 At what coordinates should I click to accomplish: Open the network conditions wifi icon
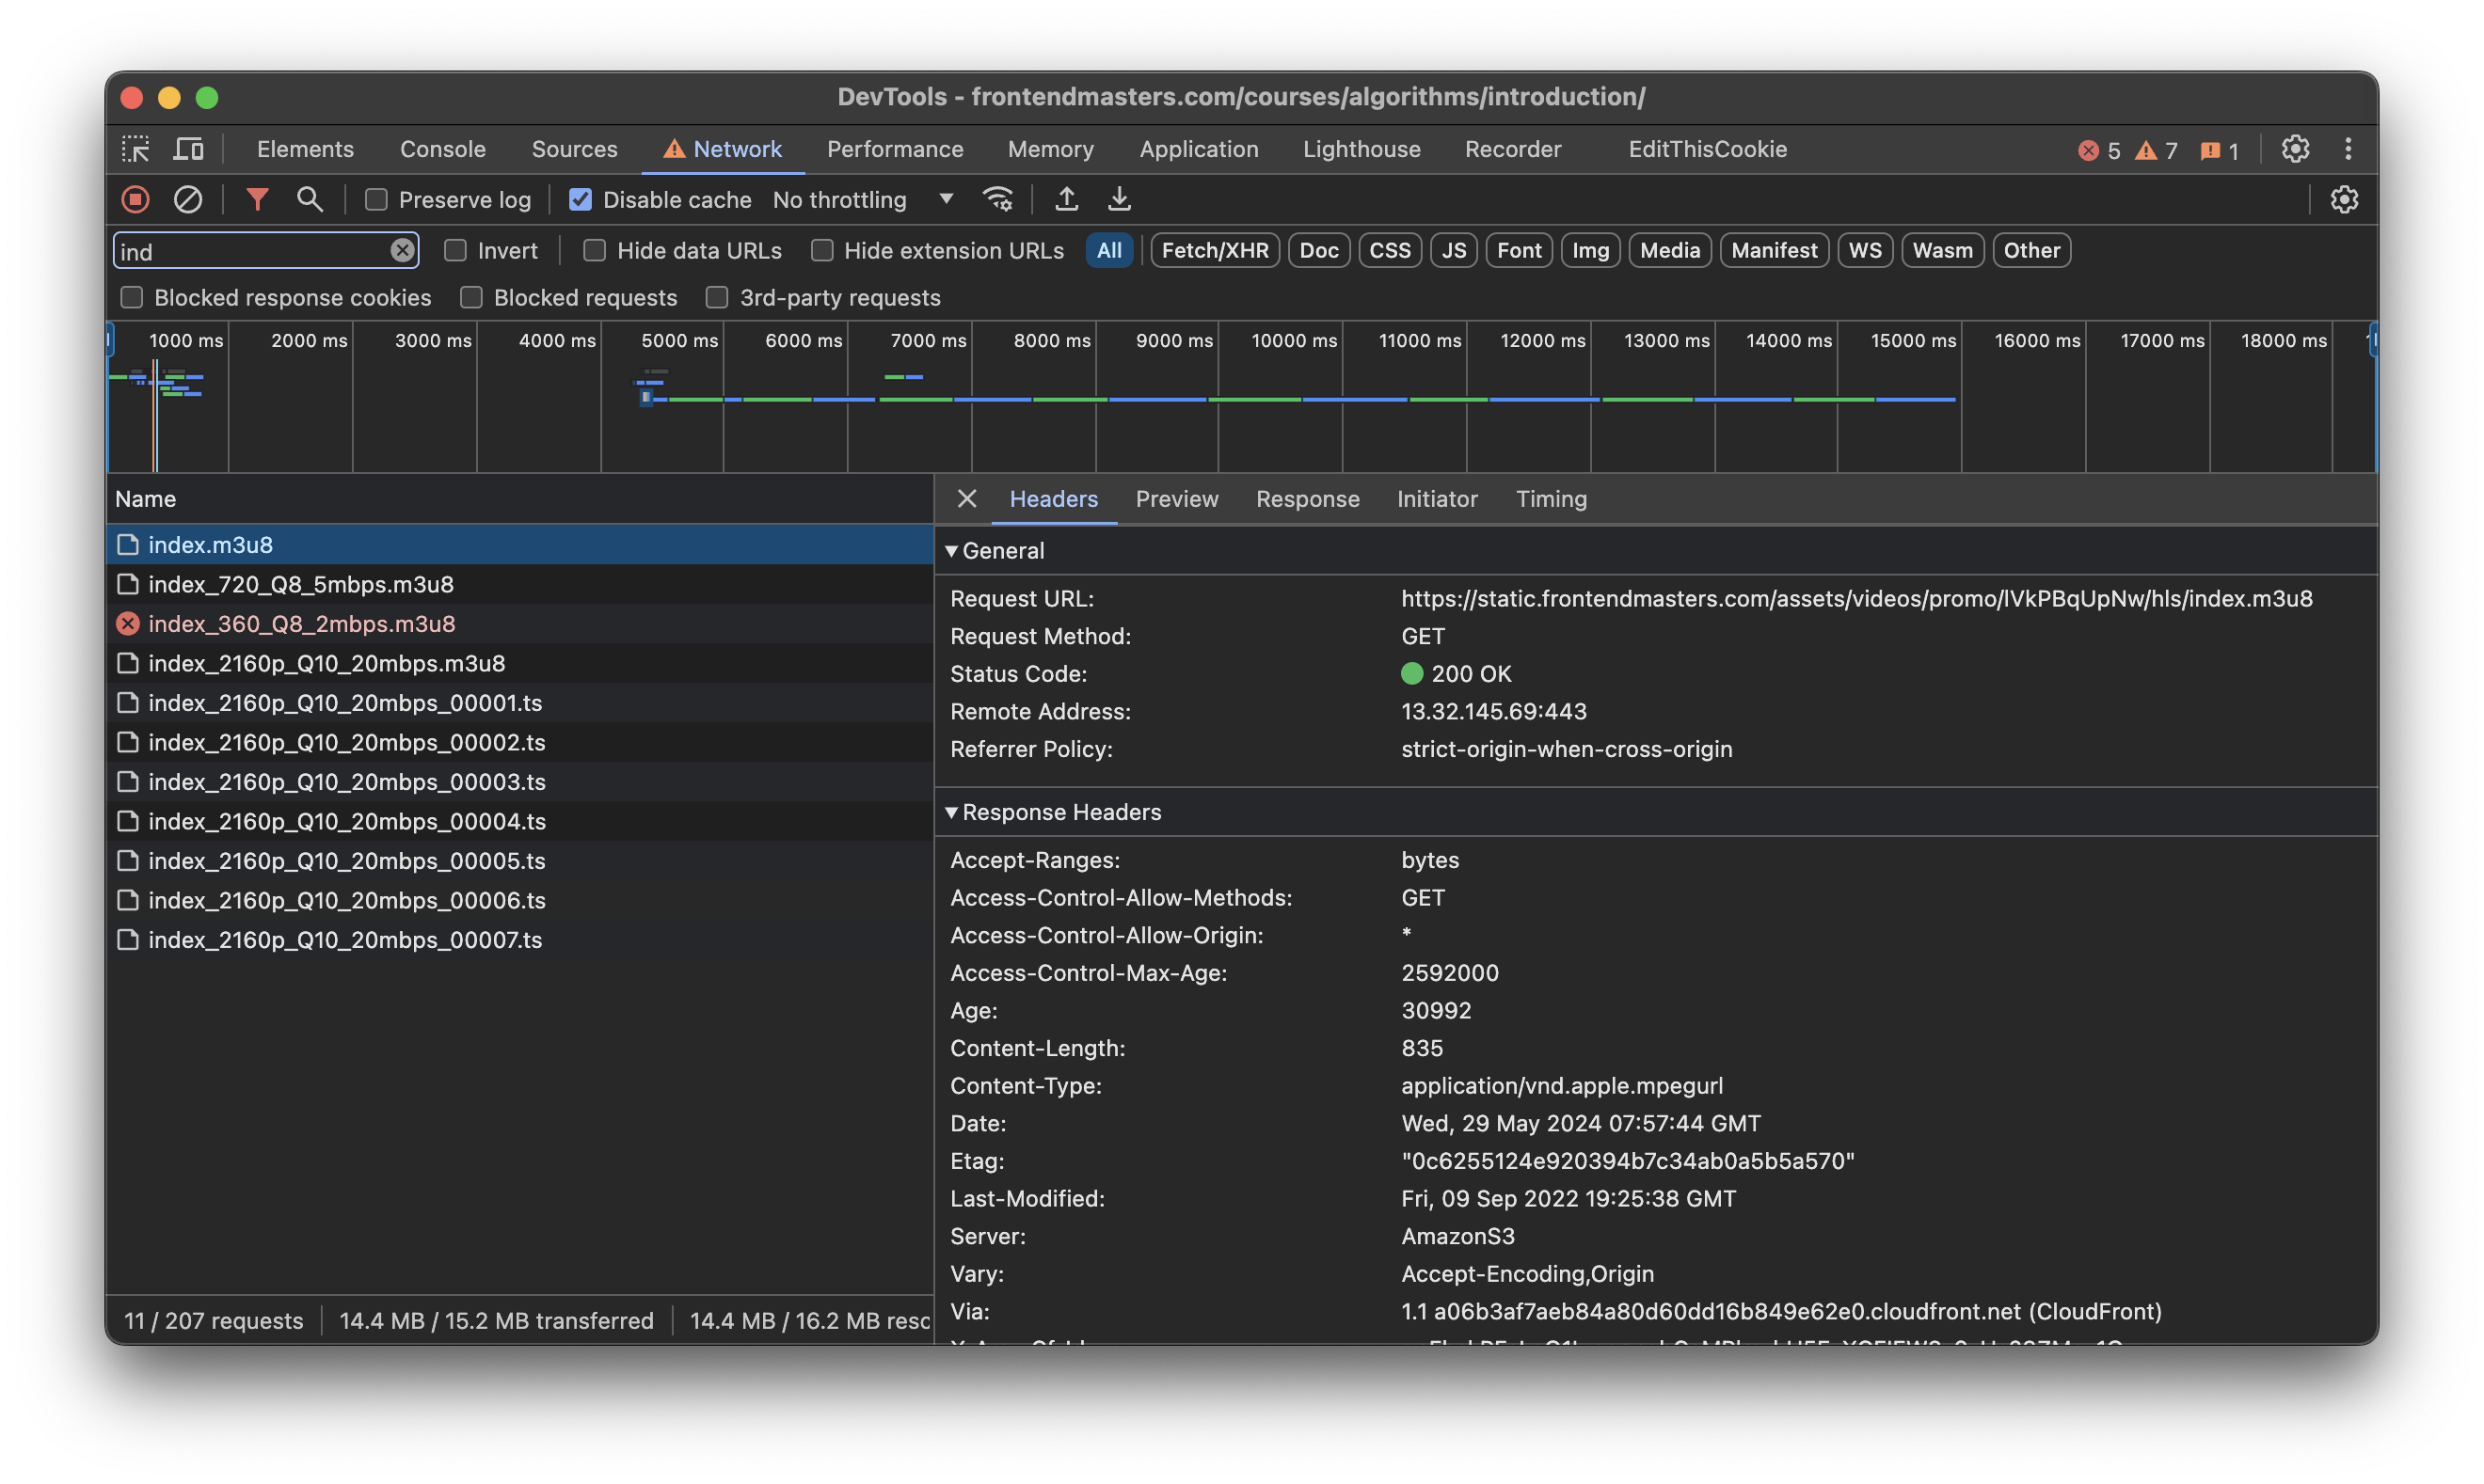pos(998,200)
